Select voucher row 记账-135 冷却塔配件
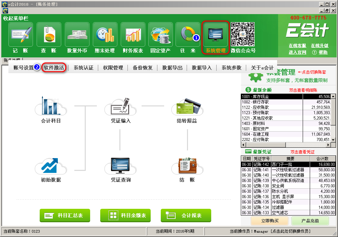338x237 pixels. (x=288, y=202)
